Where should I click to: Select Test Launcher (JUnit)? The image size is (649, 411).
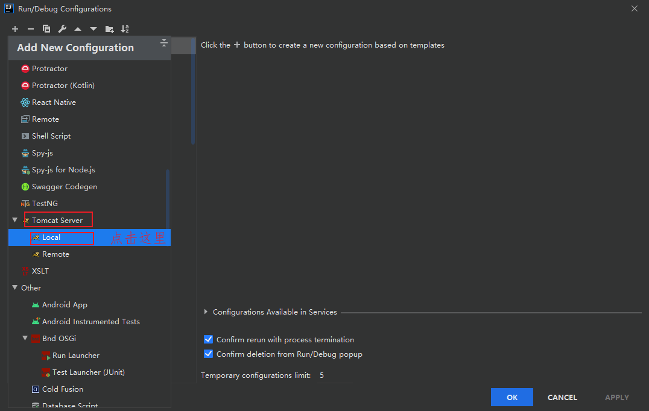coord(89,372)
